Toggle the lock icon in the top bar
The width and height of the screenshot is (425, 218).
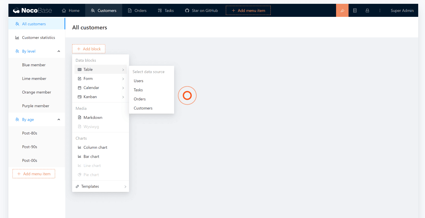pos(367,10)
